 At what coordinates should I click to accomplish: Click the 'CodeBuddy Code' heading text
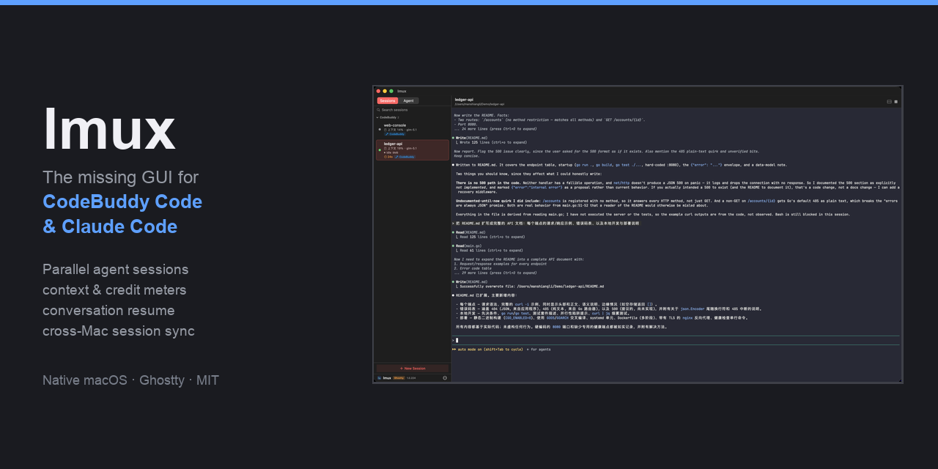pos(122,202)
